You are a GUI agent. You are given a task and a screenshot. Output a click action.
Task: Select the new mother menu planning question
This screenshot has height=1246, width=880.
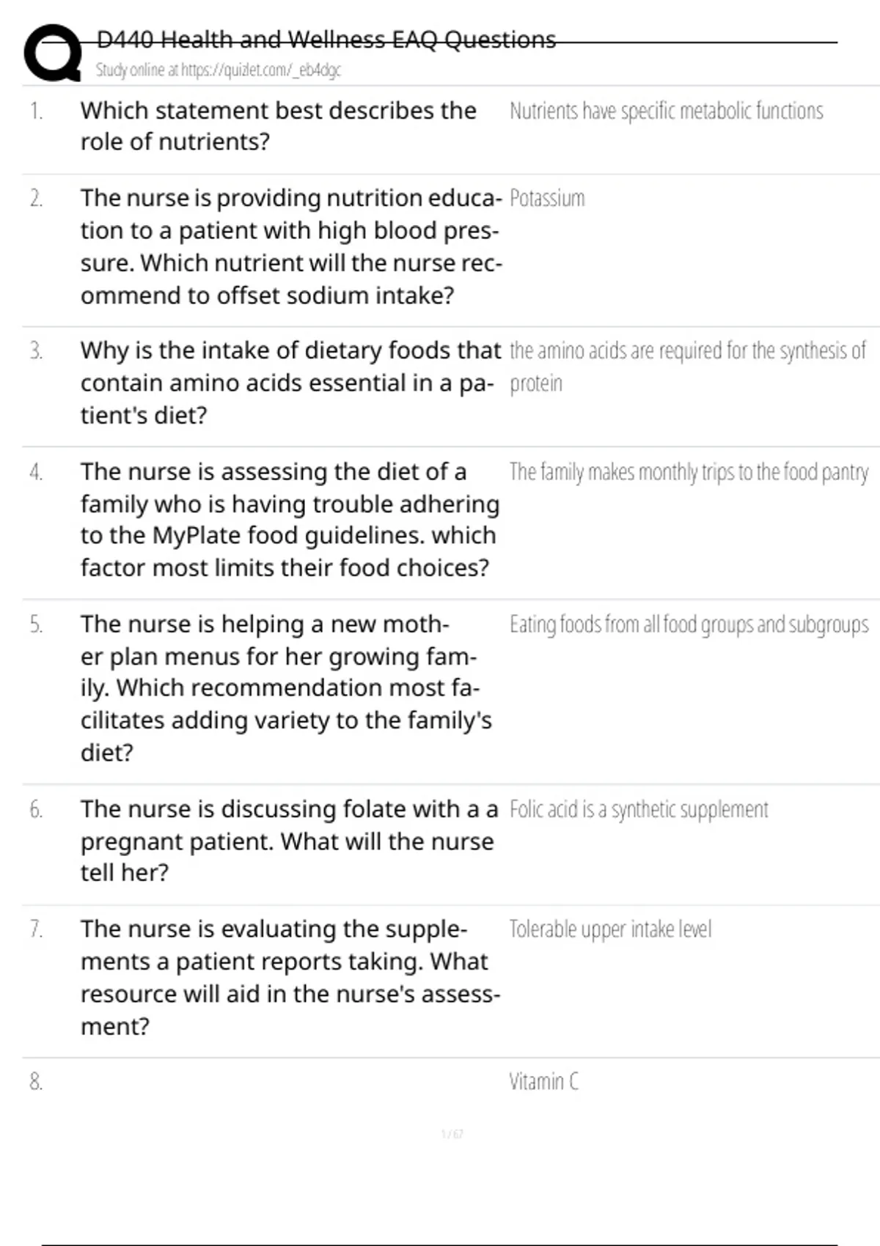tap(286, 687)
